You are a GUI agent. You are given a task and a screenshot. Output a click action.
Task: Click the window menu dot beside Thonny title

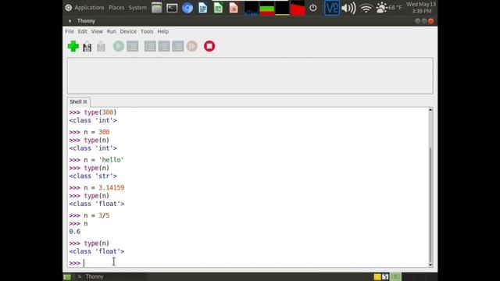pos(70,21)
